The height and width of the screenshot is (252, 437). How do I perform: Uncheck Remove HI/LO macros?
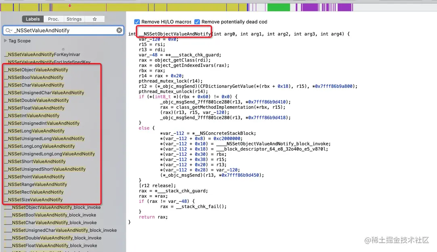coord(137,22)
